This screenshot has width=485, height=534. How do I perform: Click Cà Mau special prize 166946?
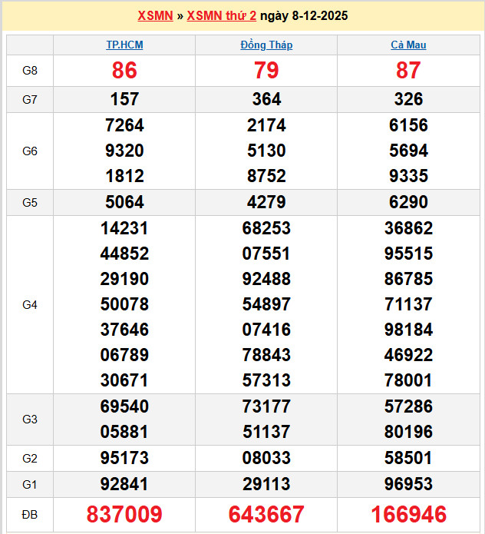pos(408,514)
